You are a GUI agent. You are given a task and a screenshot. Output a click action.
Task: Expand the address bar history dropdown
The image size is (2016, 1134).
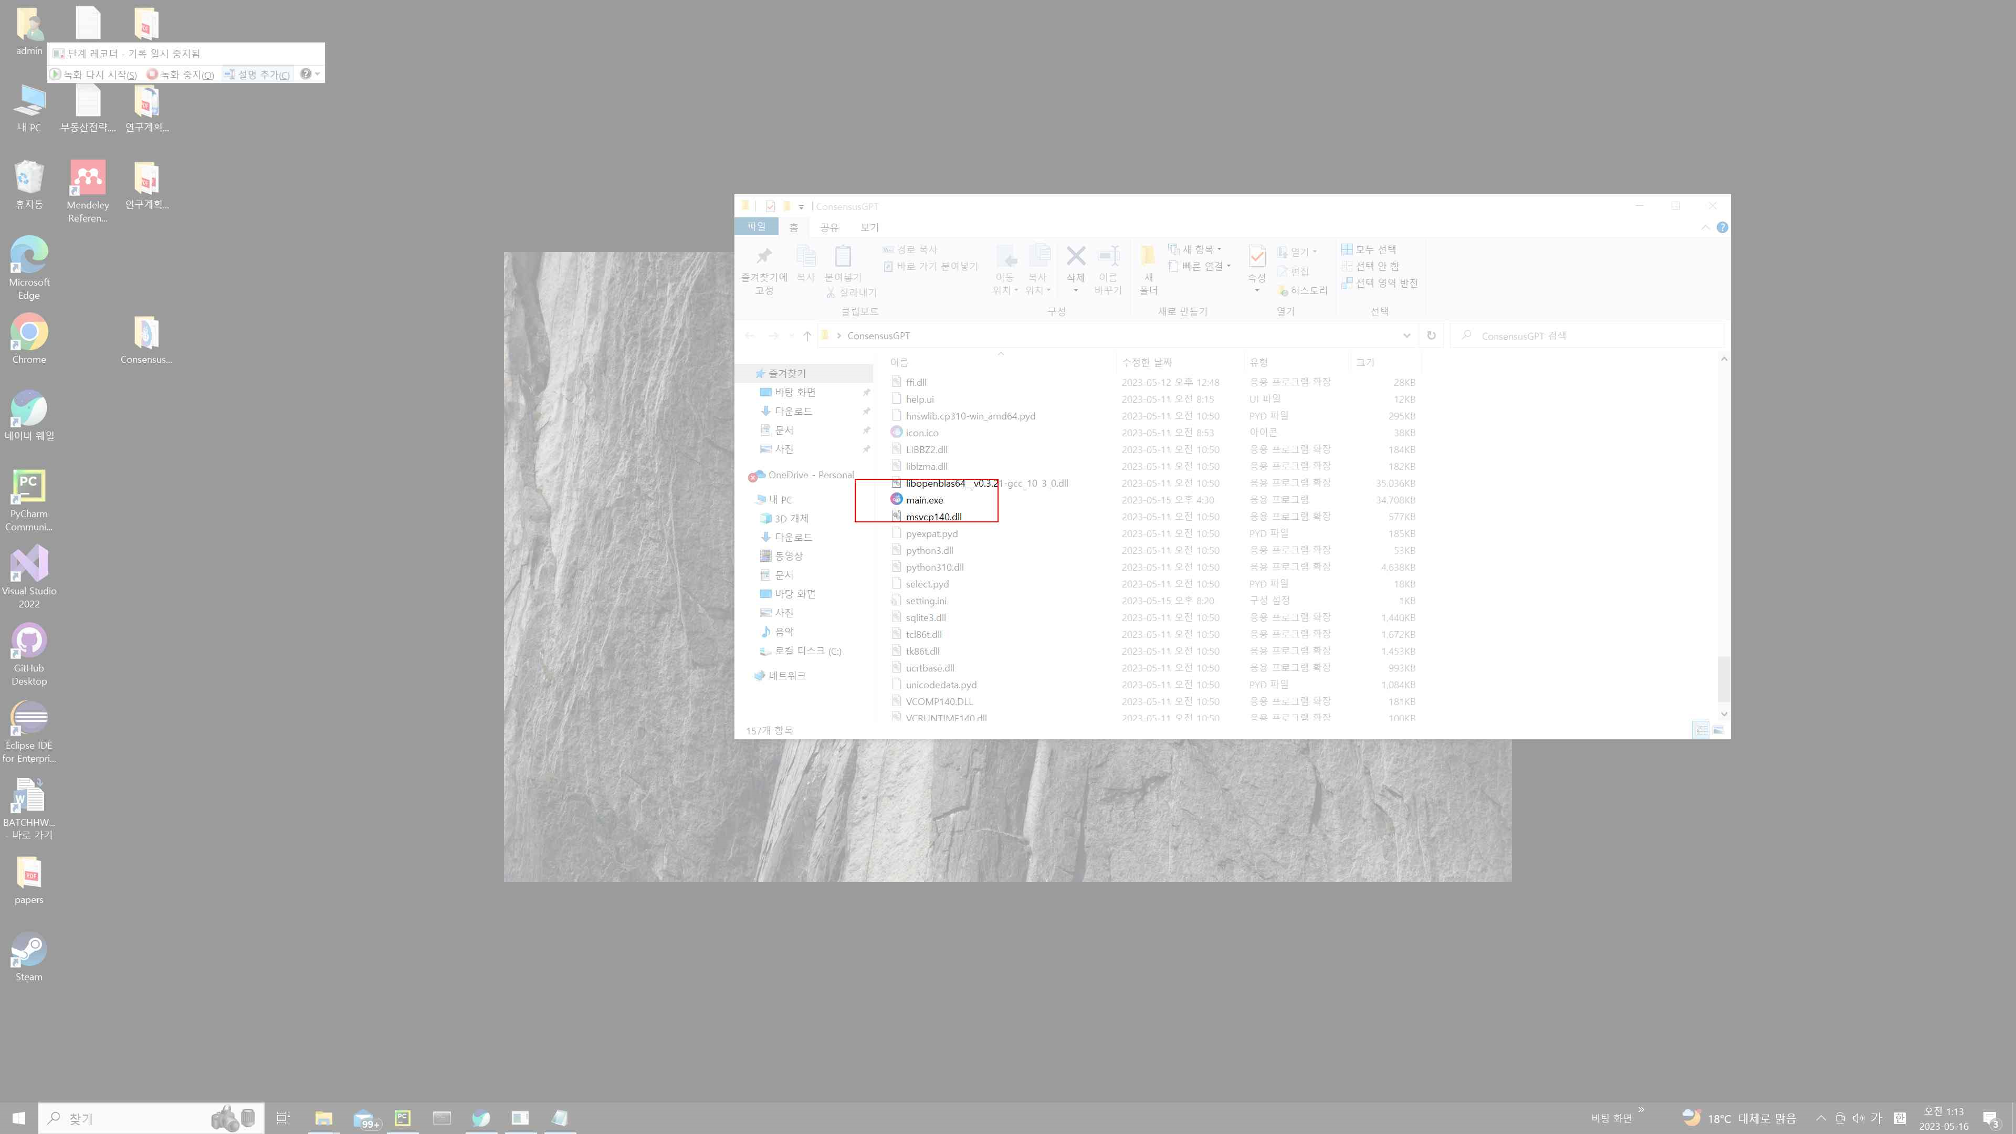[x=1407, y=335]
